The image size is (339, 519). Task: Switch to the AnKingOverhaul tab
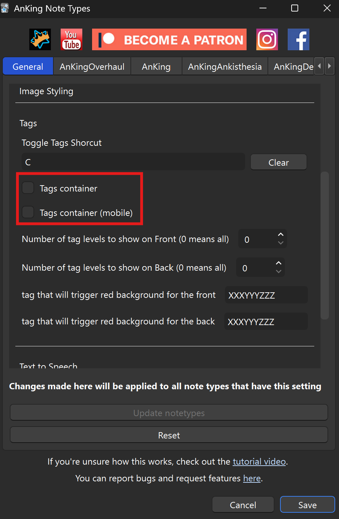click(x=92, y=67)
